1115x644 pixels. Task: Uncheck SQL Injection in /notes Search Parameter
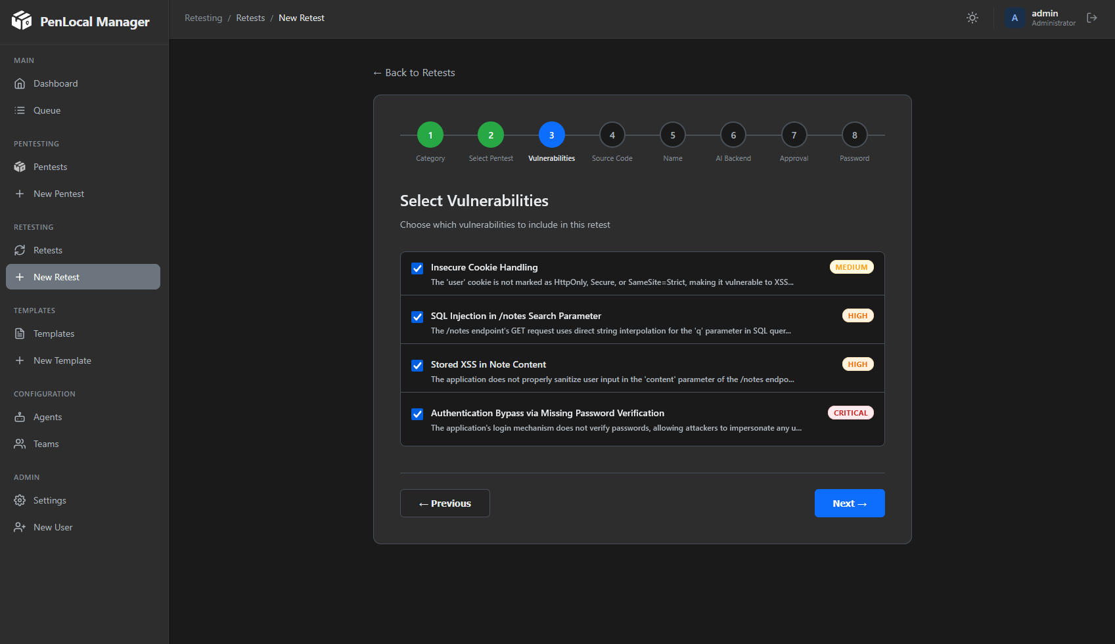[x=417, y=316]
